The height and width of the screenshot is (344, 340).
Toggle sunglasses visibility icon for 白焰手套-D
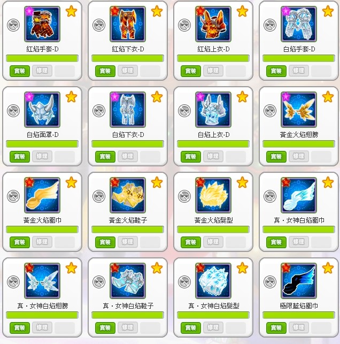(x=270, y=25)
